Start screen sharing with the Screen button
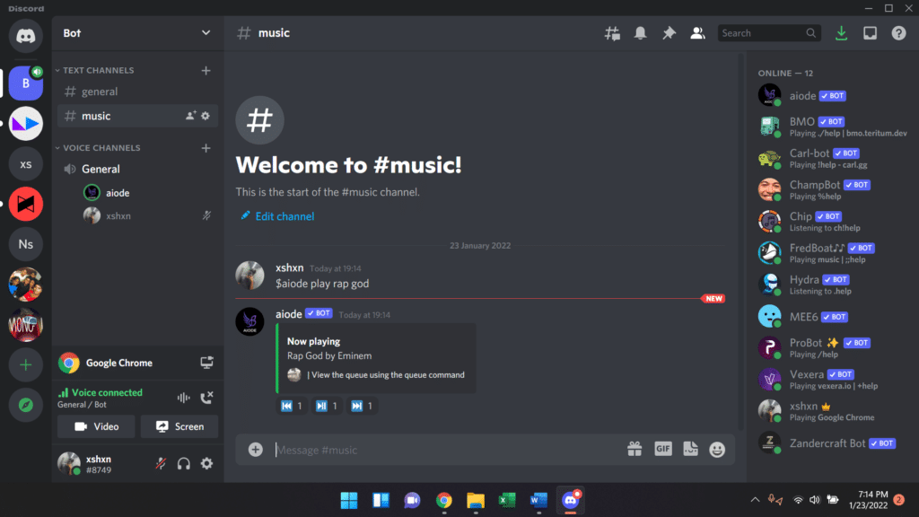Image resolution: width=919 pixels, height=517 pixels. coord(179,426)
